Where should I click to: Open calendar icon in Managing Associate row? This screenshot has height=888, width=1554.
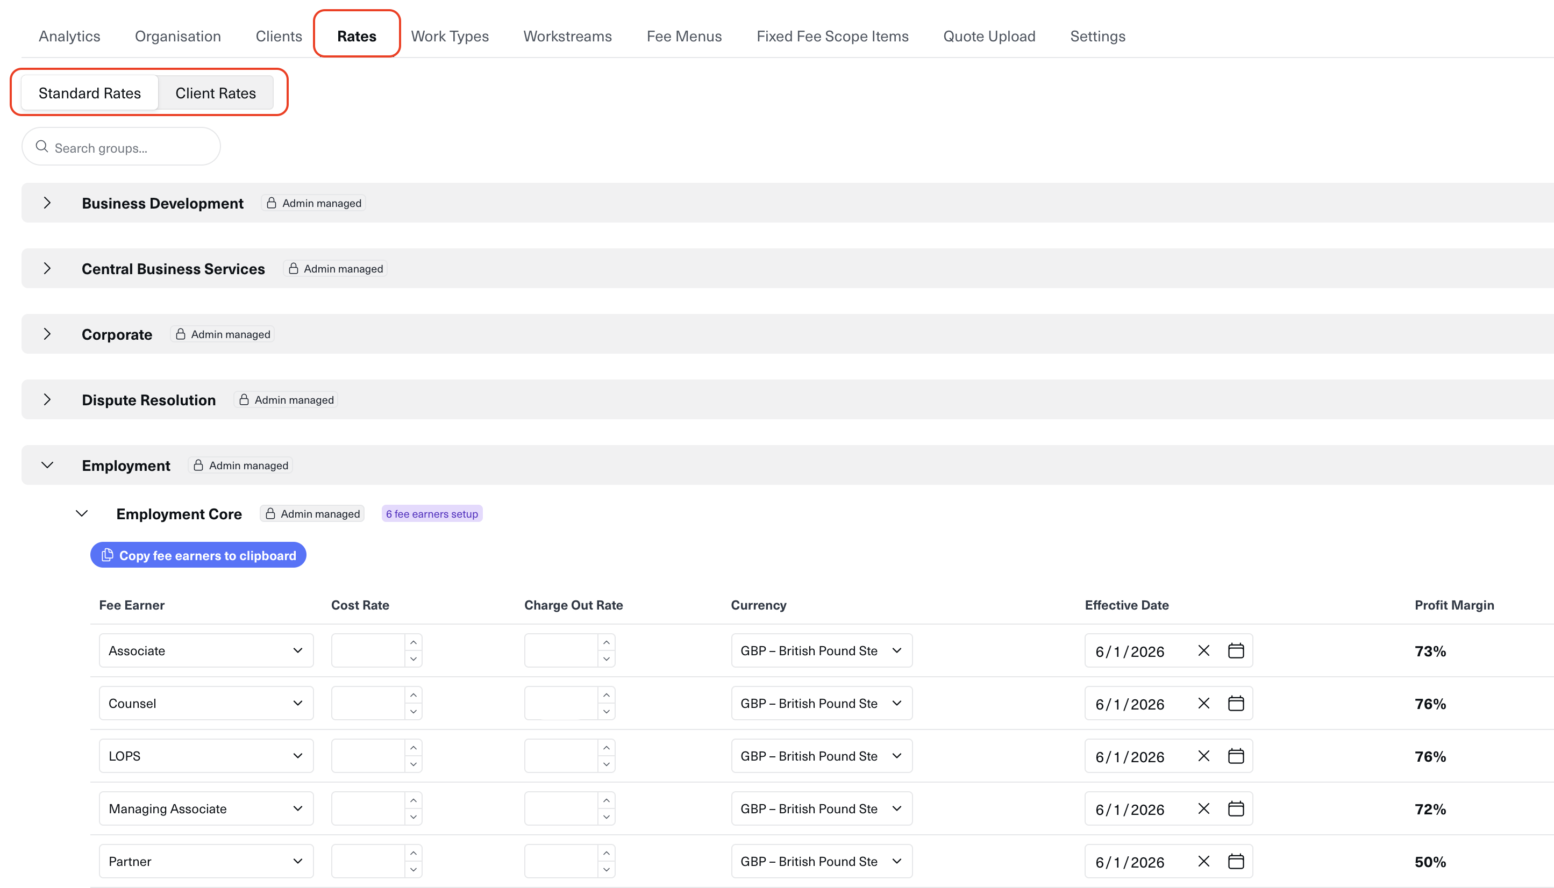point(1236,808)
